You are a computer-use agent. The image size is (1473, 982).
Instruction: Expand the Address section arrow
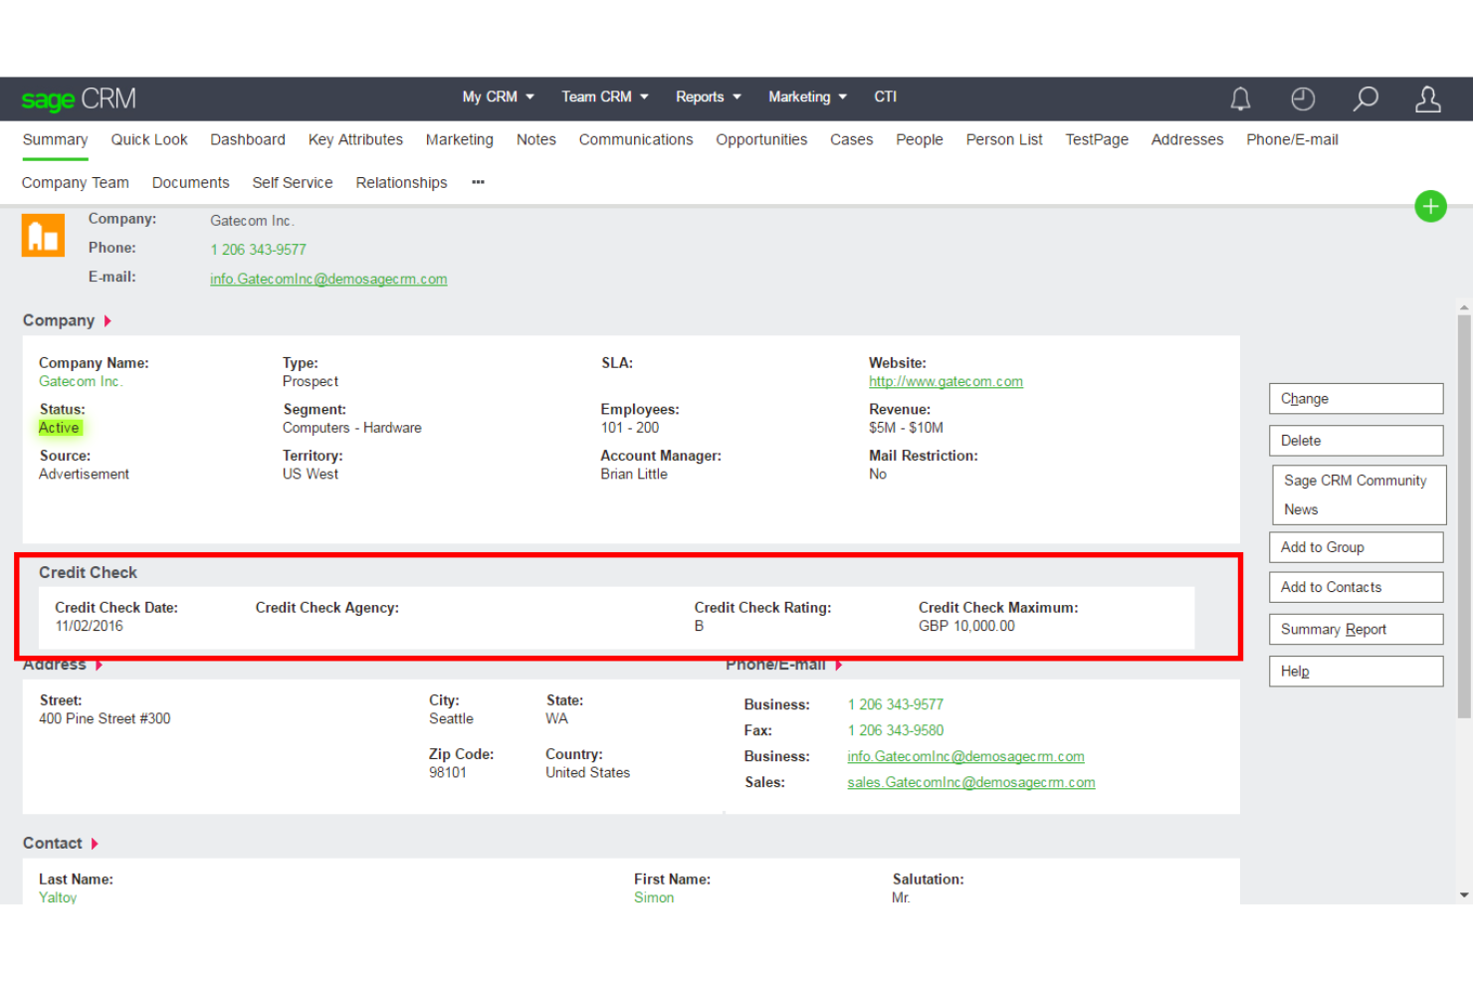[x=100, y=664]
